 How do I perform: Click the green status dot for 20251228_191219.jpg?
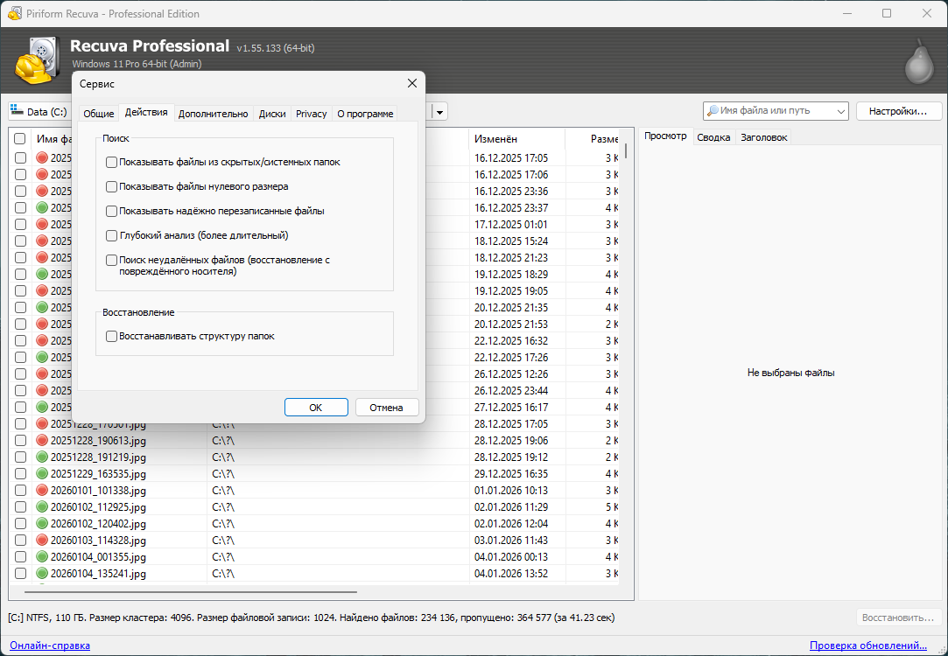coord(42,457)
